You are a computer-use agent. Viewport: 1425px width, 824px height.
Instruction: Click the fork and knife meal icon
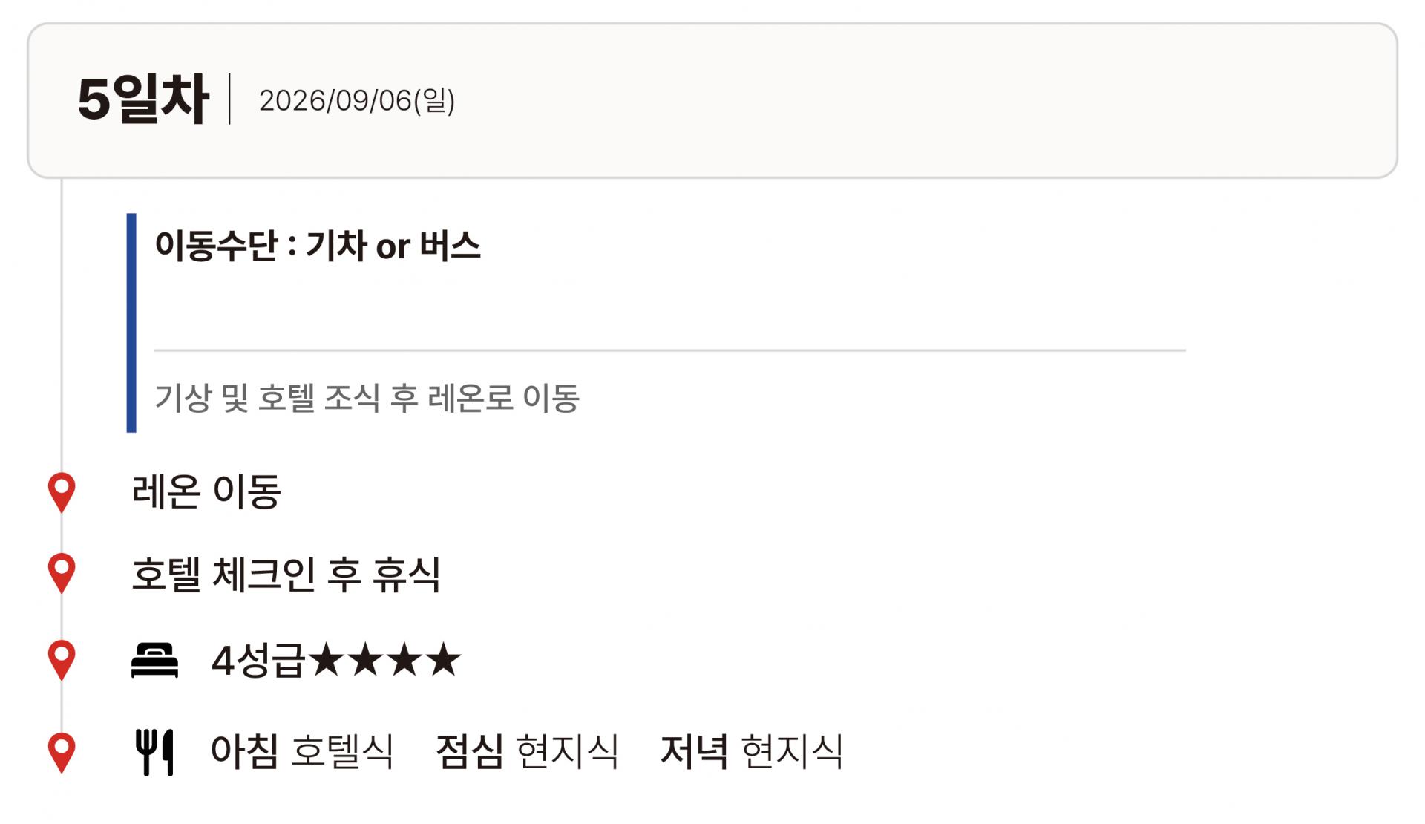tap(154, 752)
